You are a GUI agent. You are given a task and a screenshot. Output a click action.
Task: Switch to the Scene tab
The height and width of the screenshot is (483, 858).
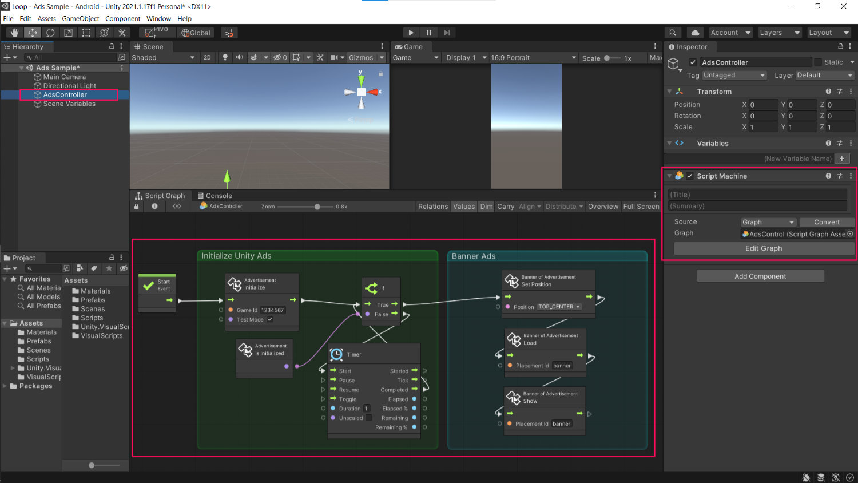(x=149, y=47)
